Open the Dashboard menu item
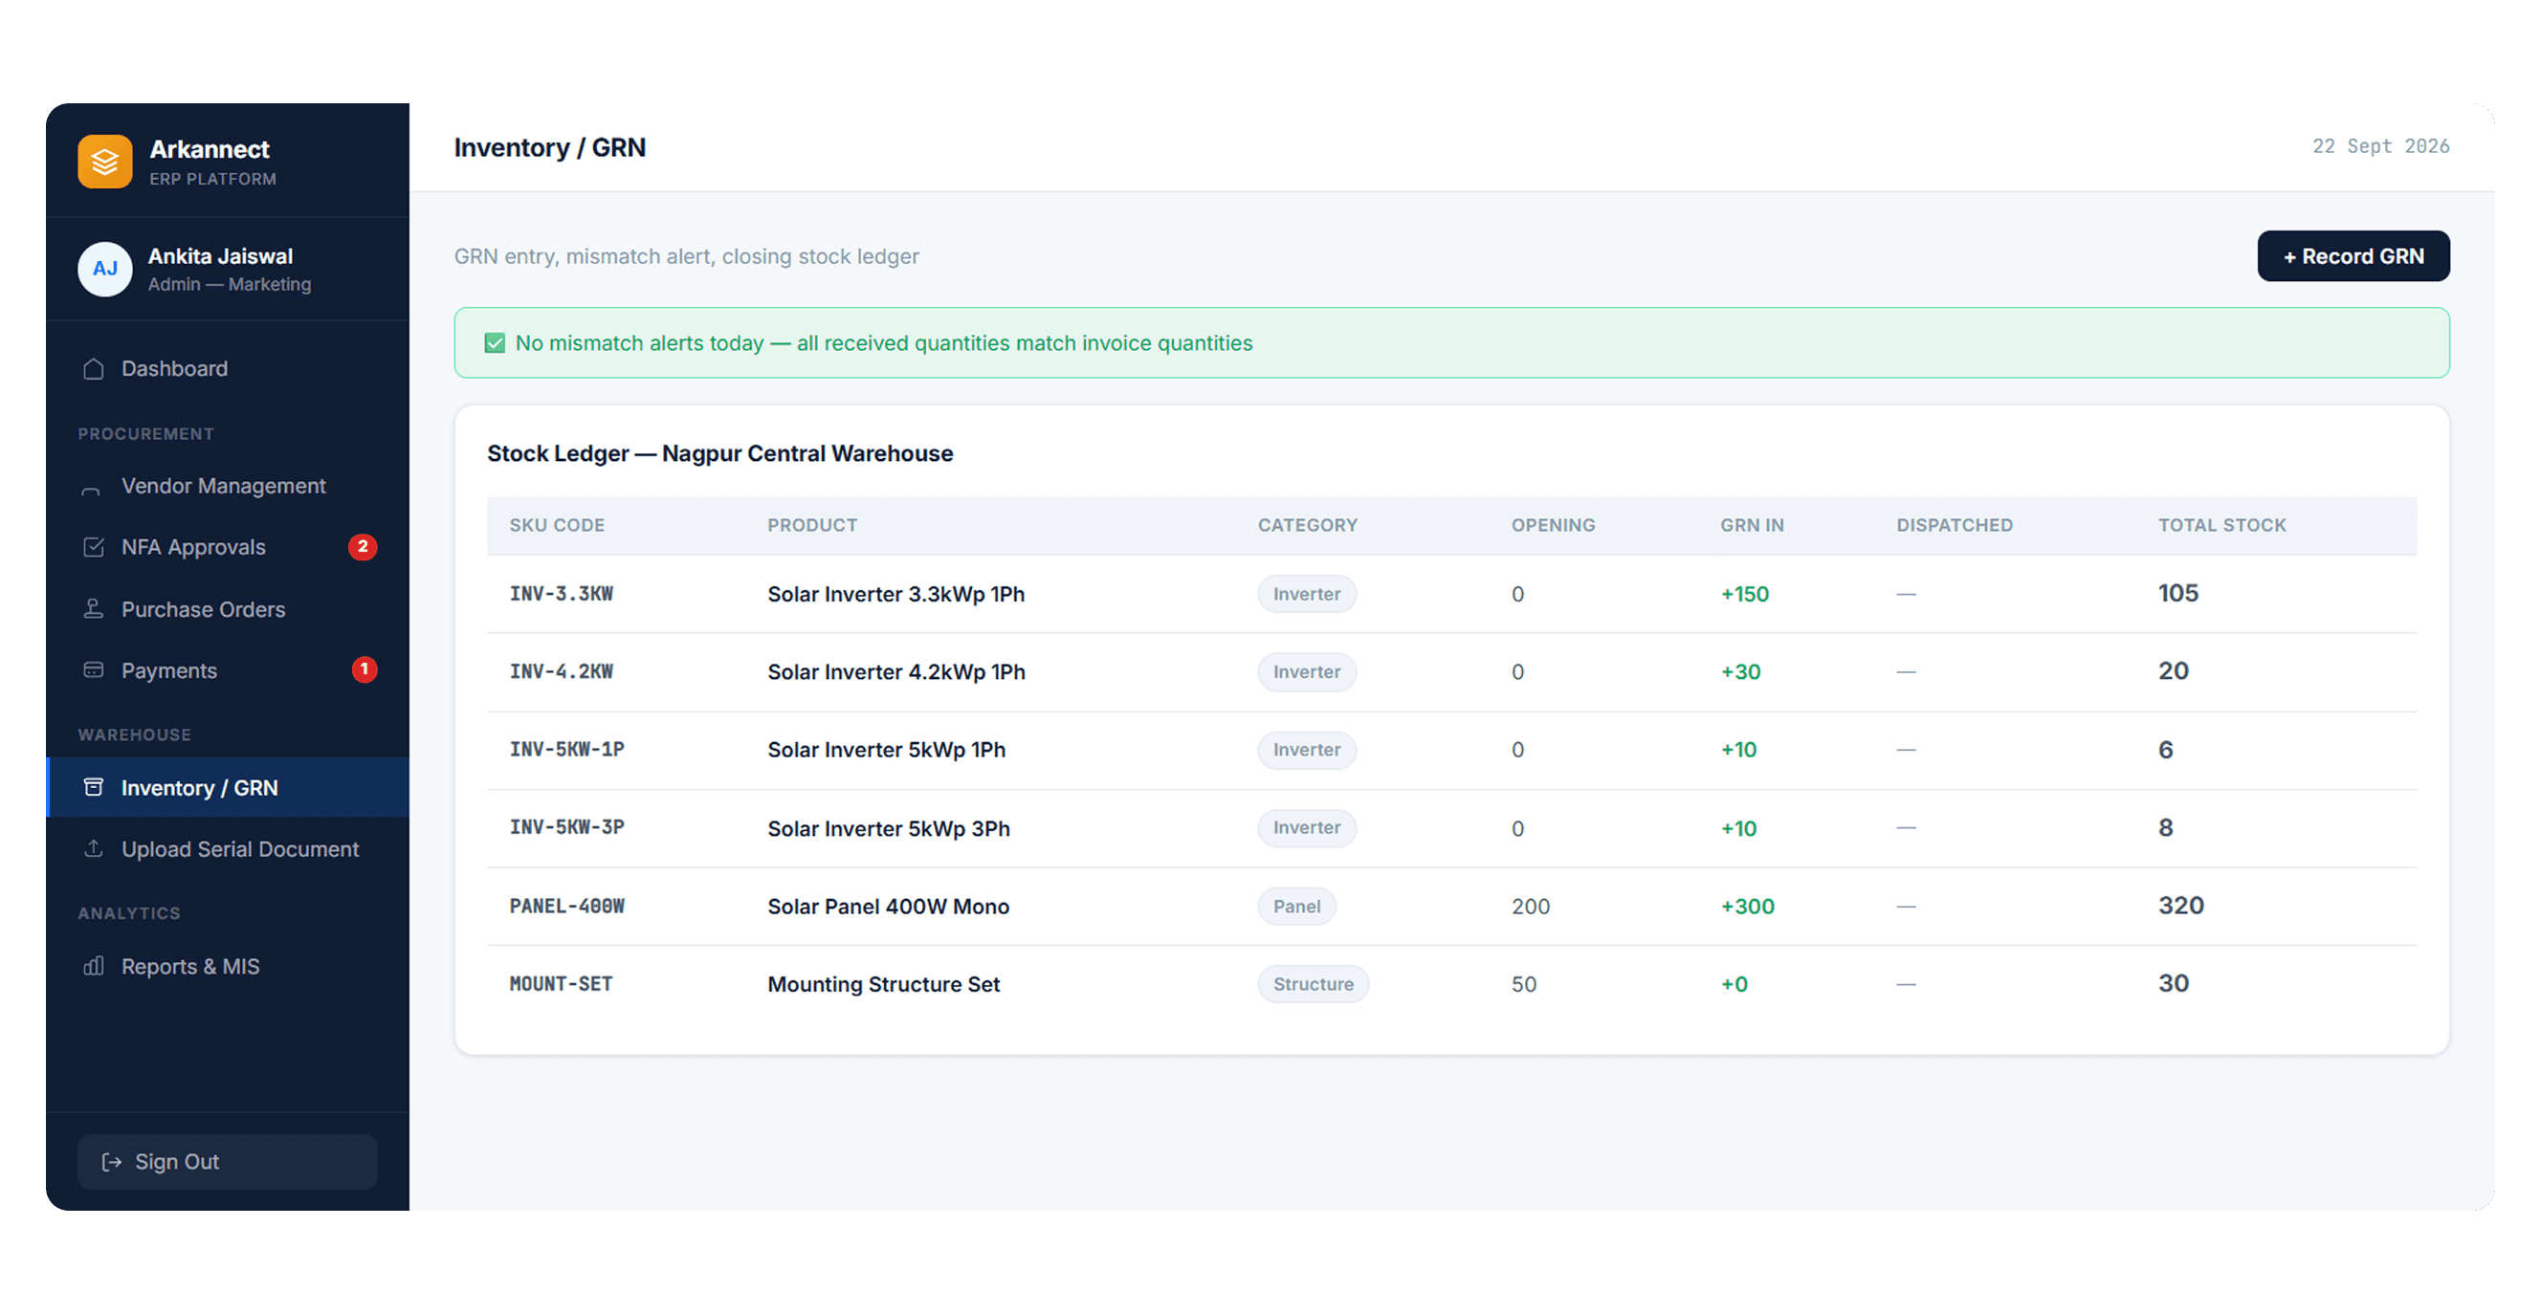The height and width of the screenshot is (1314, 2541). pyautogui.click(x=228, y=369)
